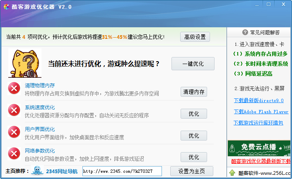Viewport: 292px width, 179px height.
Task: Click (3) 网络延迟高 item
Action: tap(253, 74)
